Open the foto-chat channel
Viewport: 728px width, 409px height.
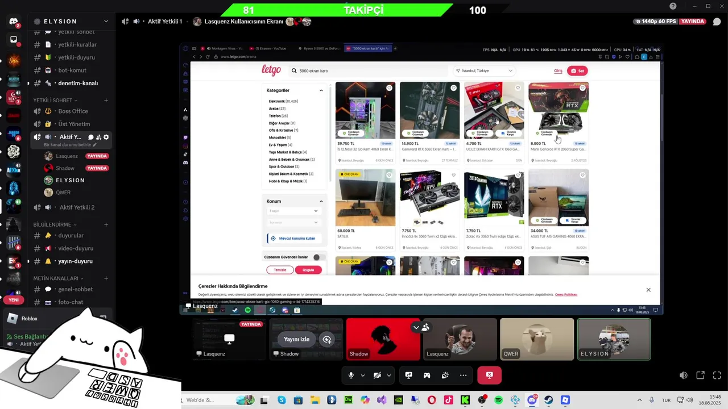[x=71, y=302]
